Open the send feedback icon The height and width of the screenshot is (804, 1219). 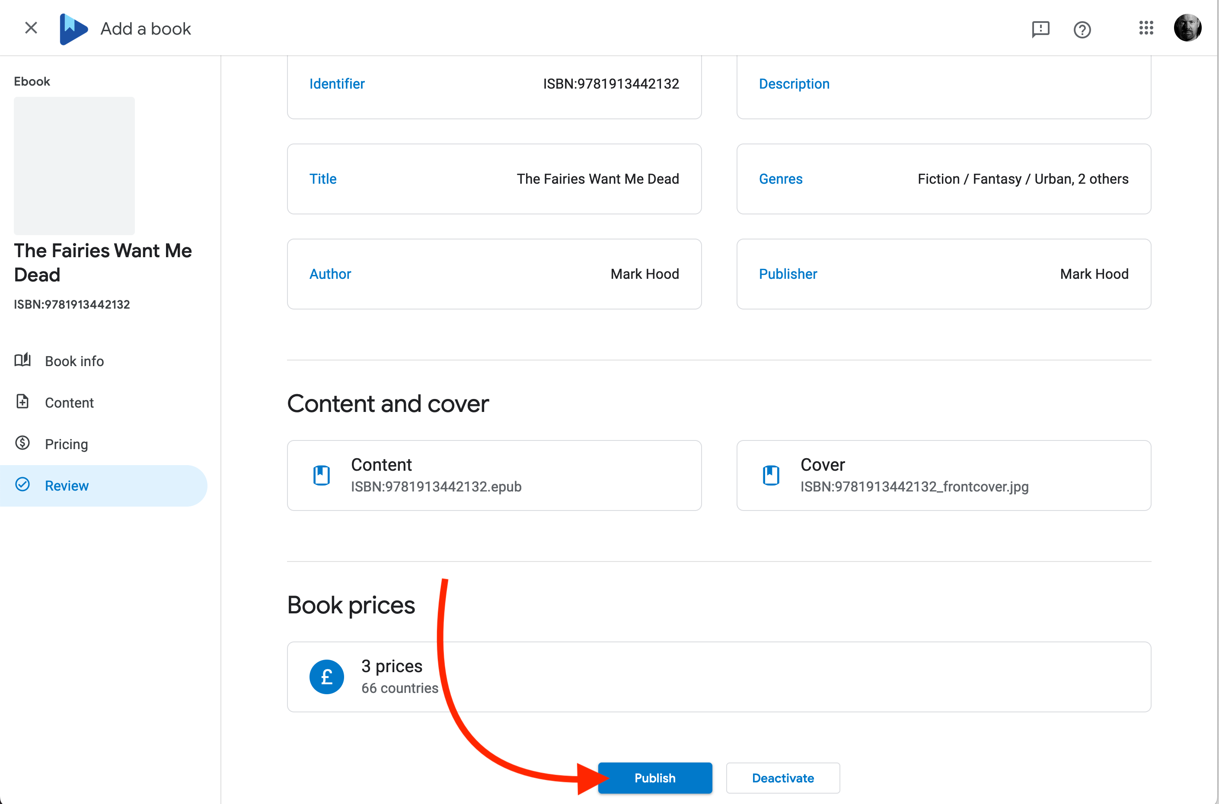tap(1040, 29)
